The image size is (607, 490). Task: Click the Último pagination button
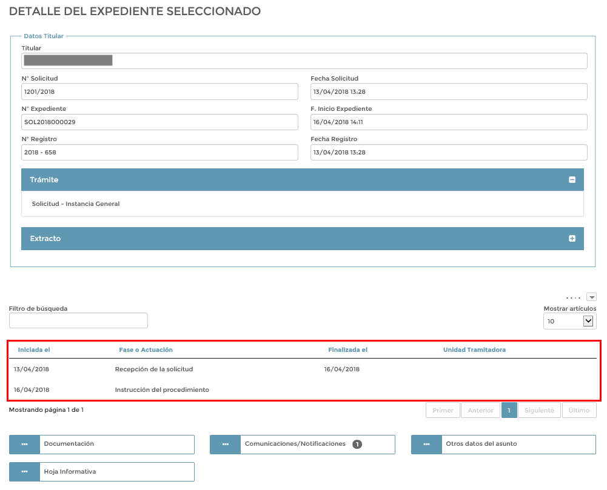pyautogui.click(x=579, y=410)
